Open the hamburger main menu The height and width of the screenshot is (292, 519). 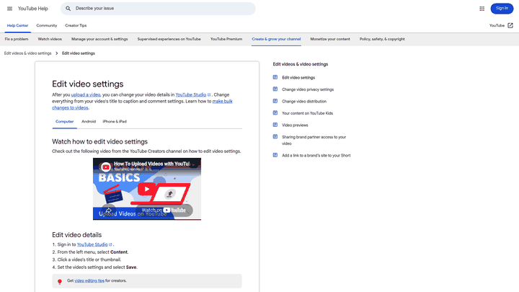point(9,9)
